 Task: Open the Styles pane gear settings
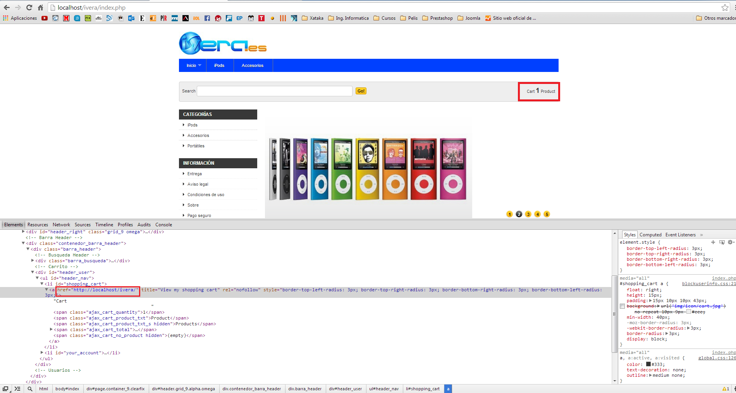(731, 242)
